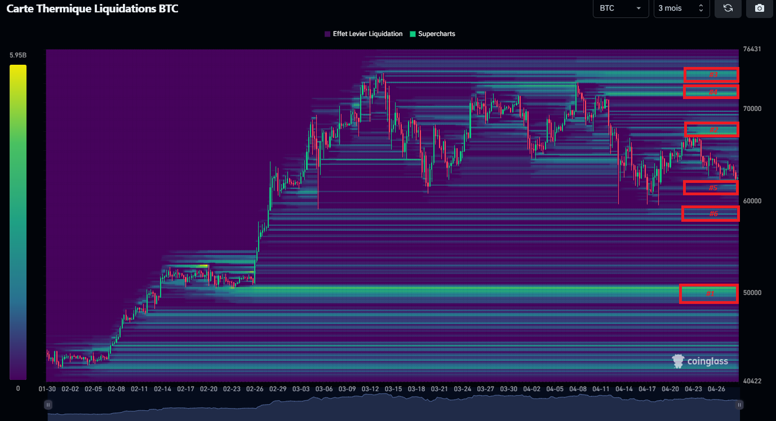Click the 03-24 date axis label

pyautogui.click(x=463, y=389)
